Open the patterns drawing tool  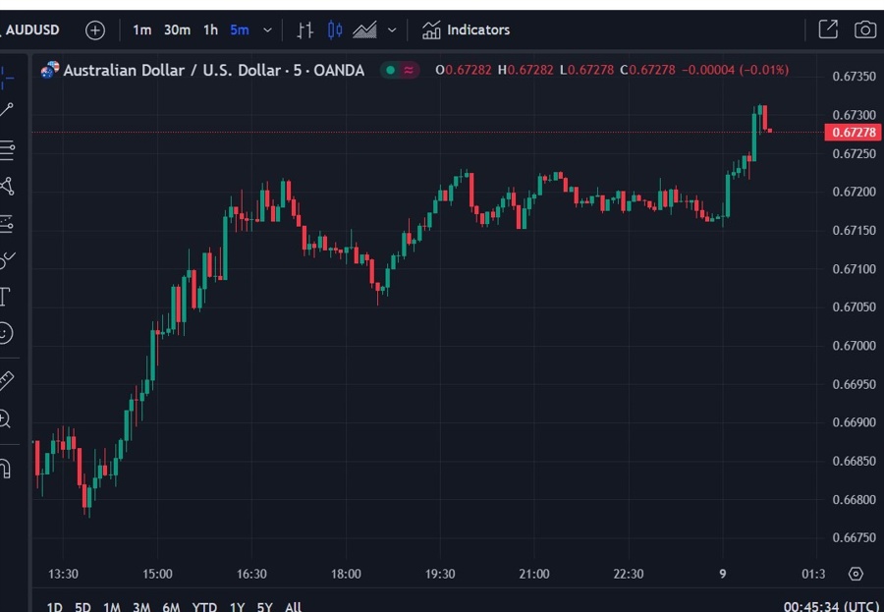point(7,186)
